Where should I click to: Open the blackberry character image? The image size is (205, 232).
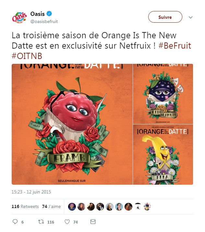coord(163,94)
